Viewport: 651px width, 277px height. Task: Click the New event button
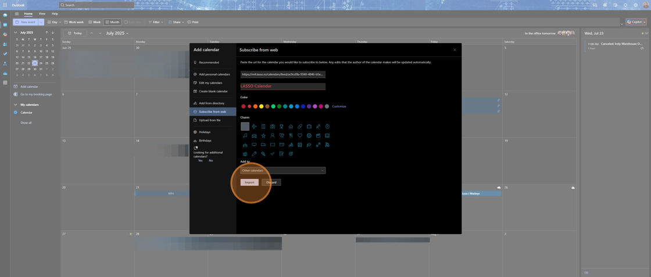point(26,22)
